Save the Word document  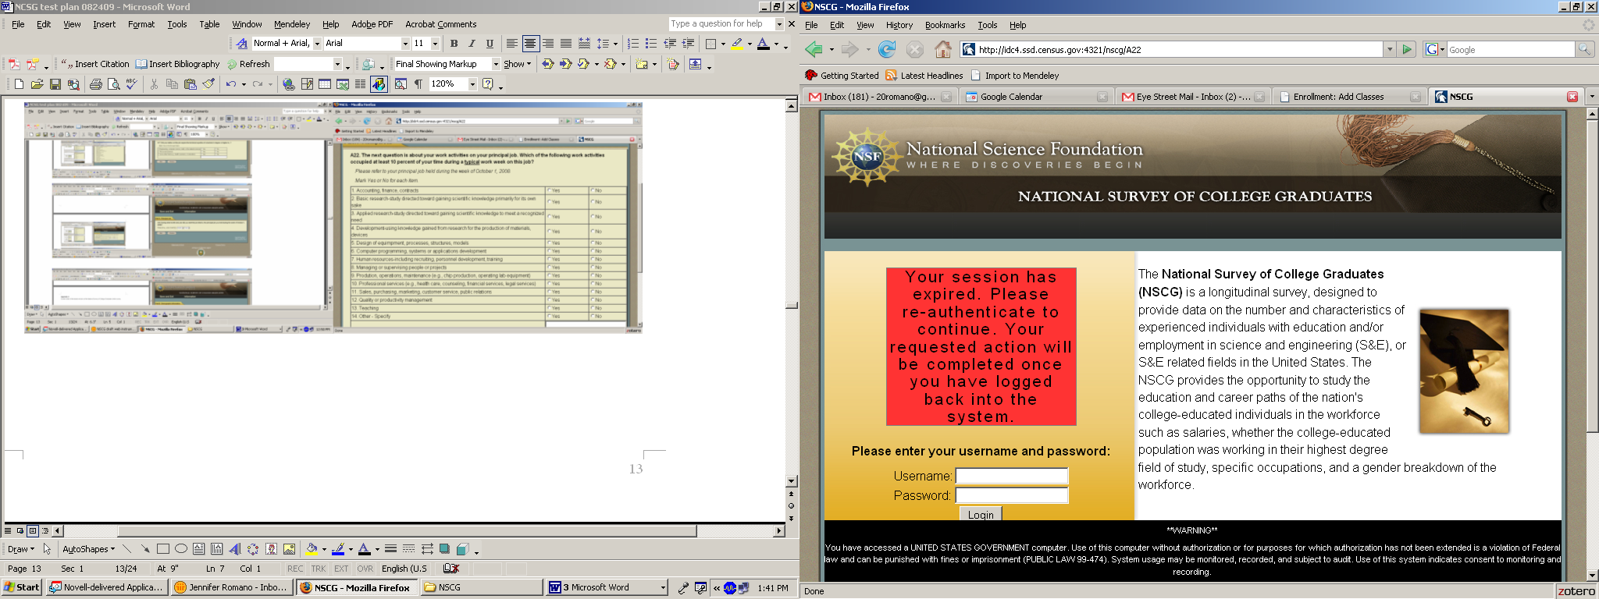[55, 84]
